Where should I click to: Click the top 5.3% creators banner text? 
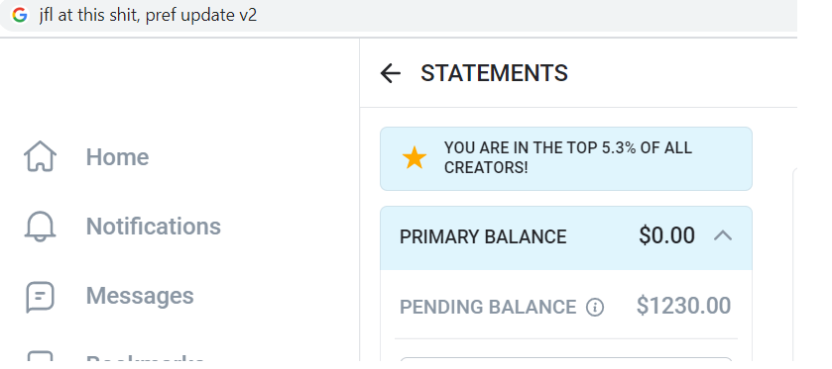click(568, 157)
